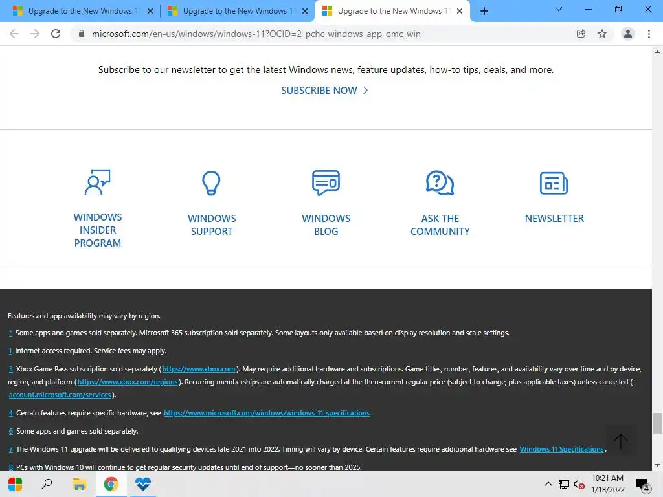This screenshot has height=497, width=663.
Task: Click Chrome icon in taskbar
Action: point(111,484)
